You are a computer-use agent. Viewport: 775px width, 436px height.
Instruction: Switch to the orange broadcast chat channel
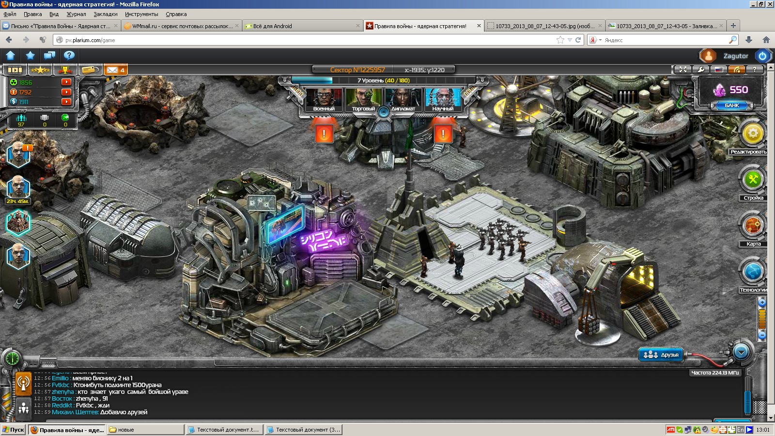click(x=23, y=383)
